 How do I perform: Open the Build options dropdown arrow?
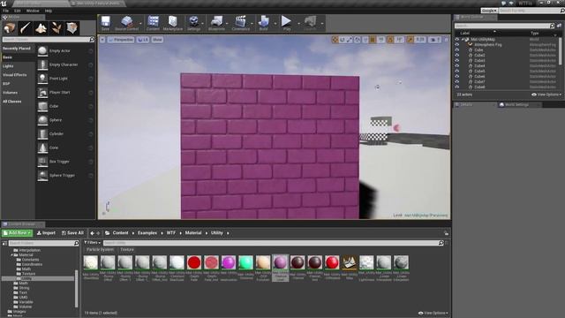coord(275,24)
